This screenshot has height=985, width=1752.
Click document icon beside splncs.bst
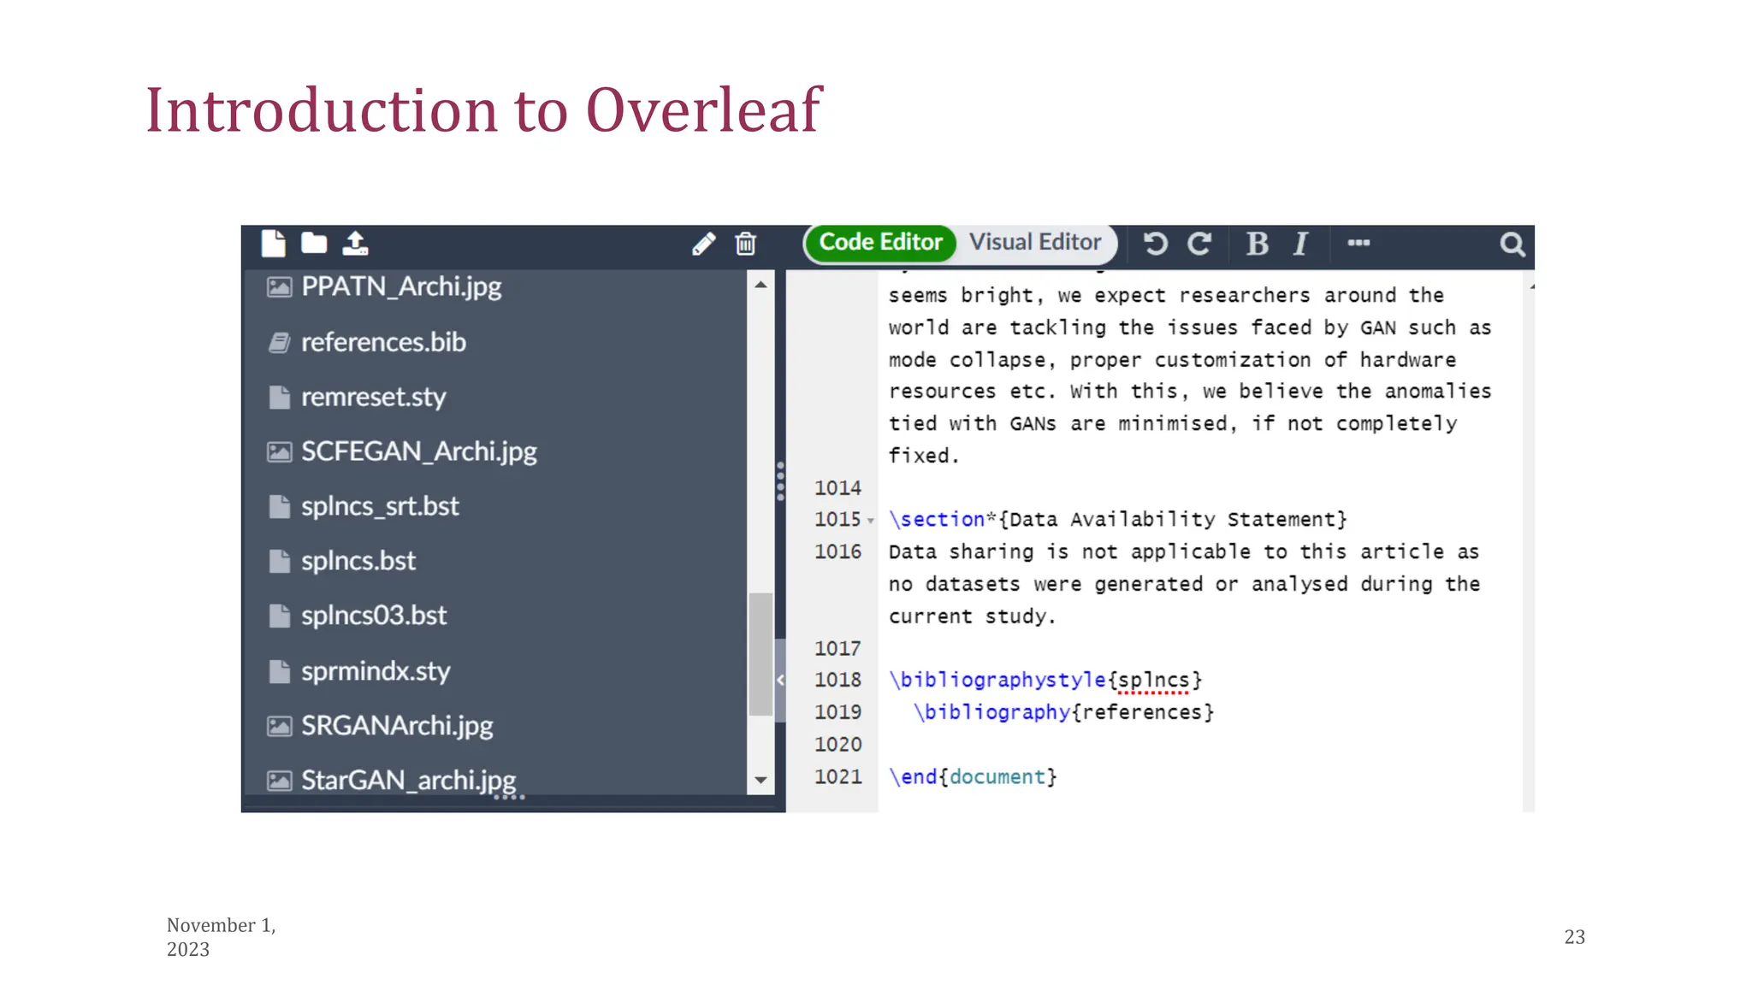point(279,562)
